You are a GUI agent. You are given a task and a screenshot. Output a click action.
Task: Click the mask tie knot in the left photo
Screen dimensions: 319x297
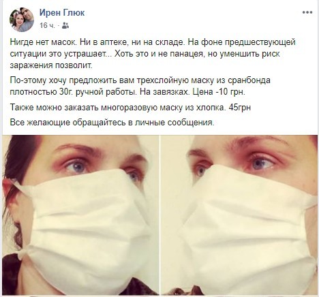point(25,253)
